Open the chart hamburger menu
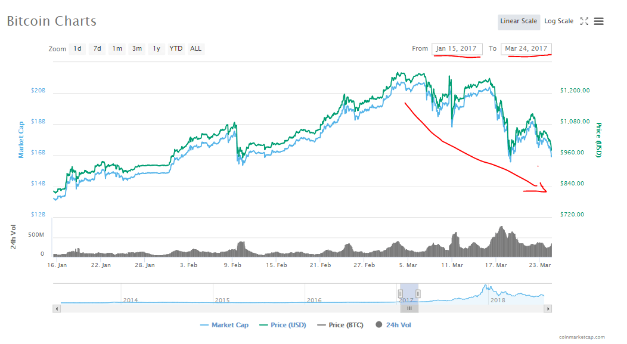The height and width of the screenshot is (344, 627). pyautogui.click(x=598, y=21)
